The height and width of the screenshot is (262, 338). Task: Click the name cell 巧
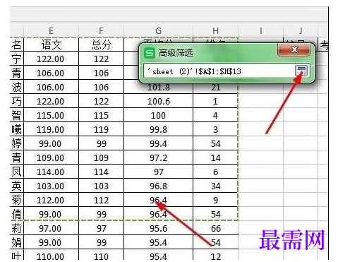[17, 101]
